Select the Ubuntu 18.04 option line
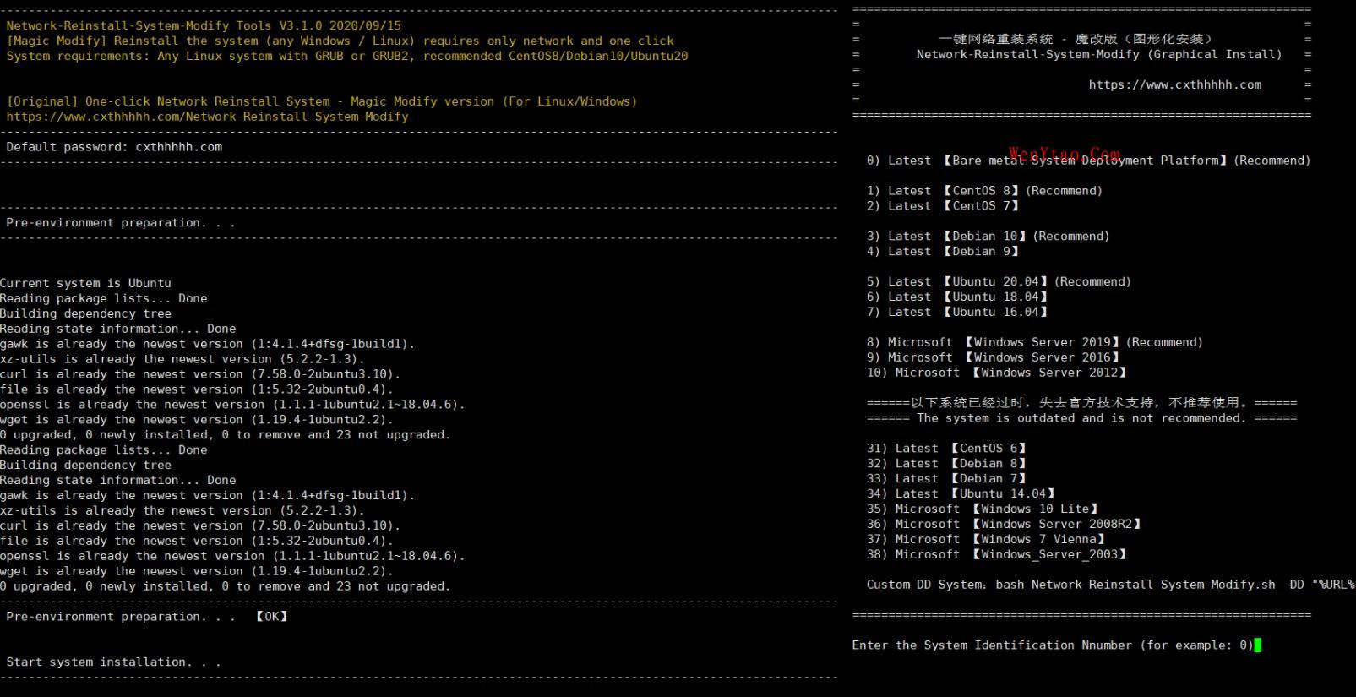Screen dimensions: 1356x697 point(957,297)
